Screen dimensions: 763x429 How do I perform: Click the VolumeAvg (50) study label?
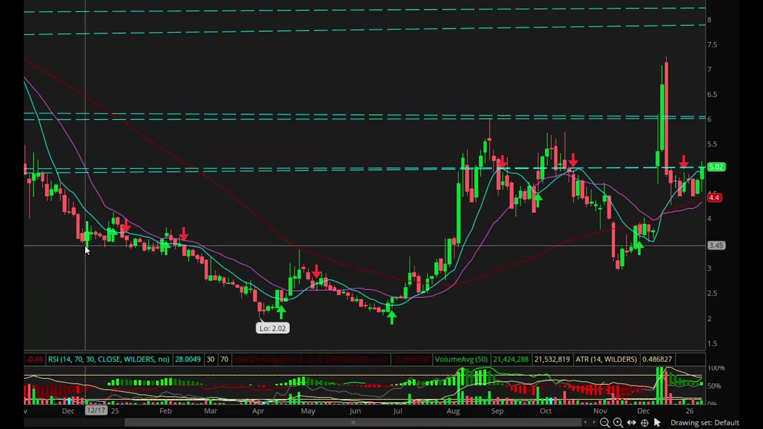pos(461,359)
